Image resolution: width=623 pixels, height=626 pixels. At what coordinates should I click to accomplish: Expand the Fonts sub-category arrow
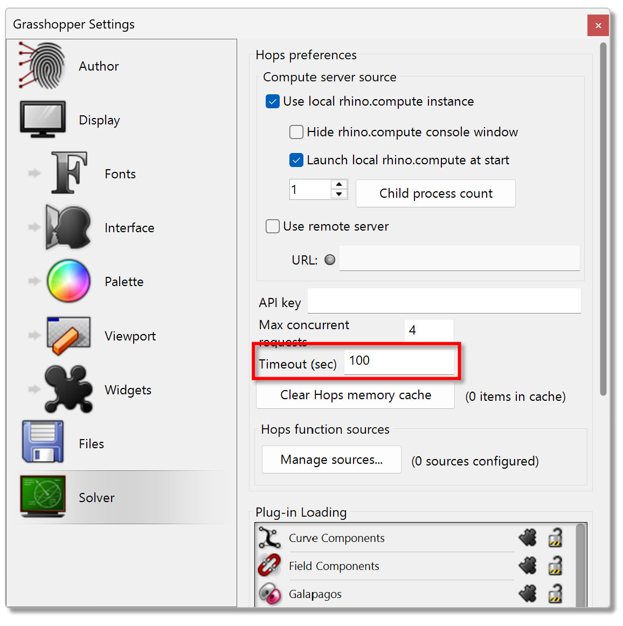point(34,173)
